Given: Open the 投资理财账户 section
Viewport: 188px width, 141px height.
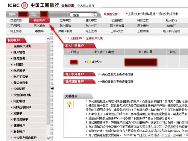Looking at the screenshot, I should pyautogui.click(x=79, y=82).
